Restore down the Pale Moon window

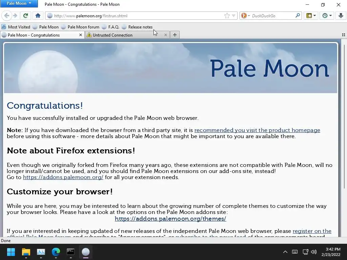tap(323, 4)
